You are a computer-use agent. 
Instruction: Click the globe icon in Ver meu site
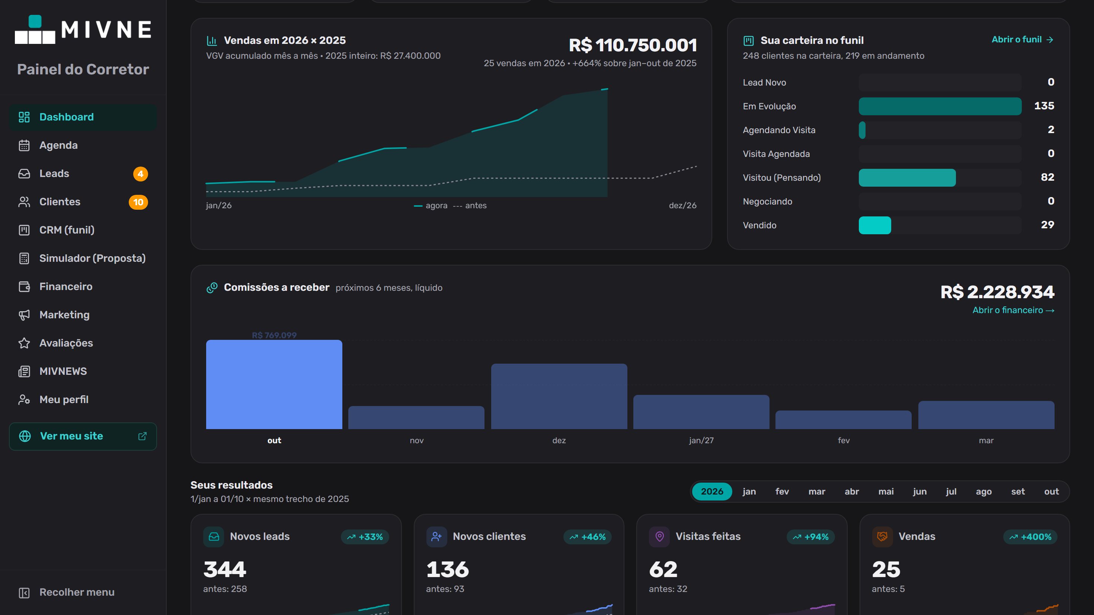25,436
